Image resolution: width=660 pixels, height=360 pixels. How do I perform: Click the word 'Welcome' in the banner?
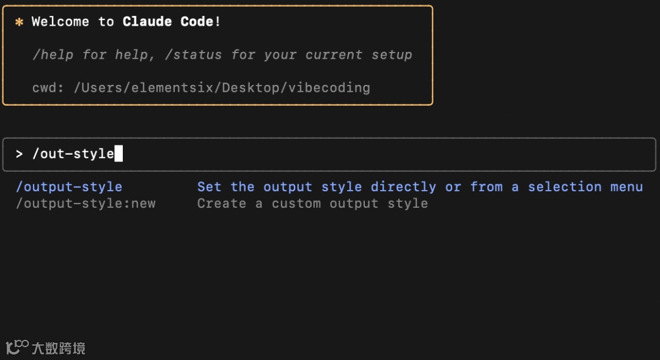coord(61,22)
